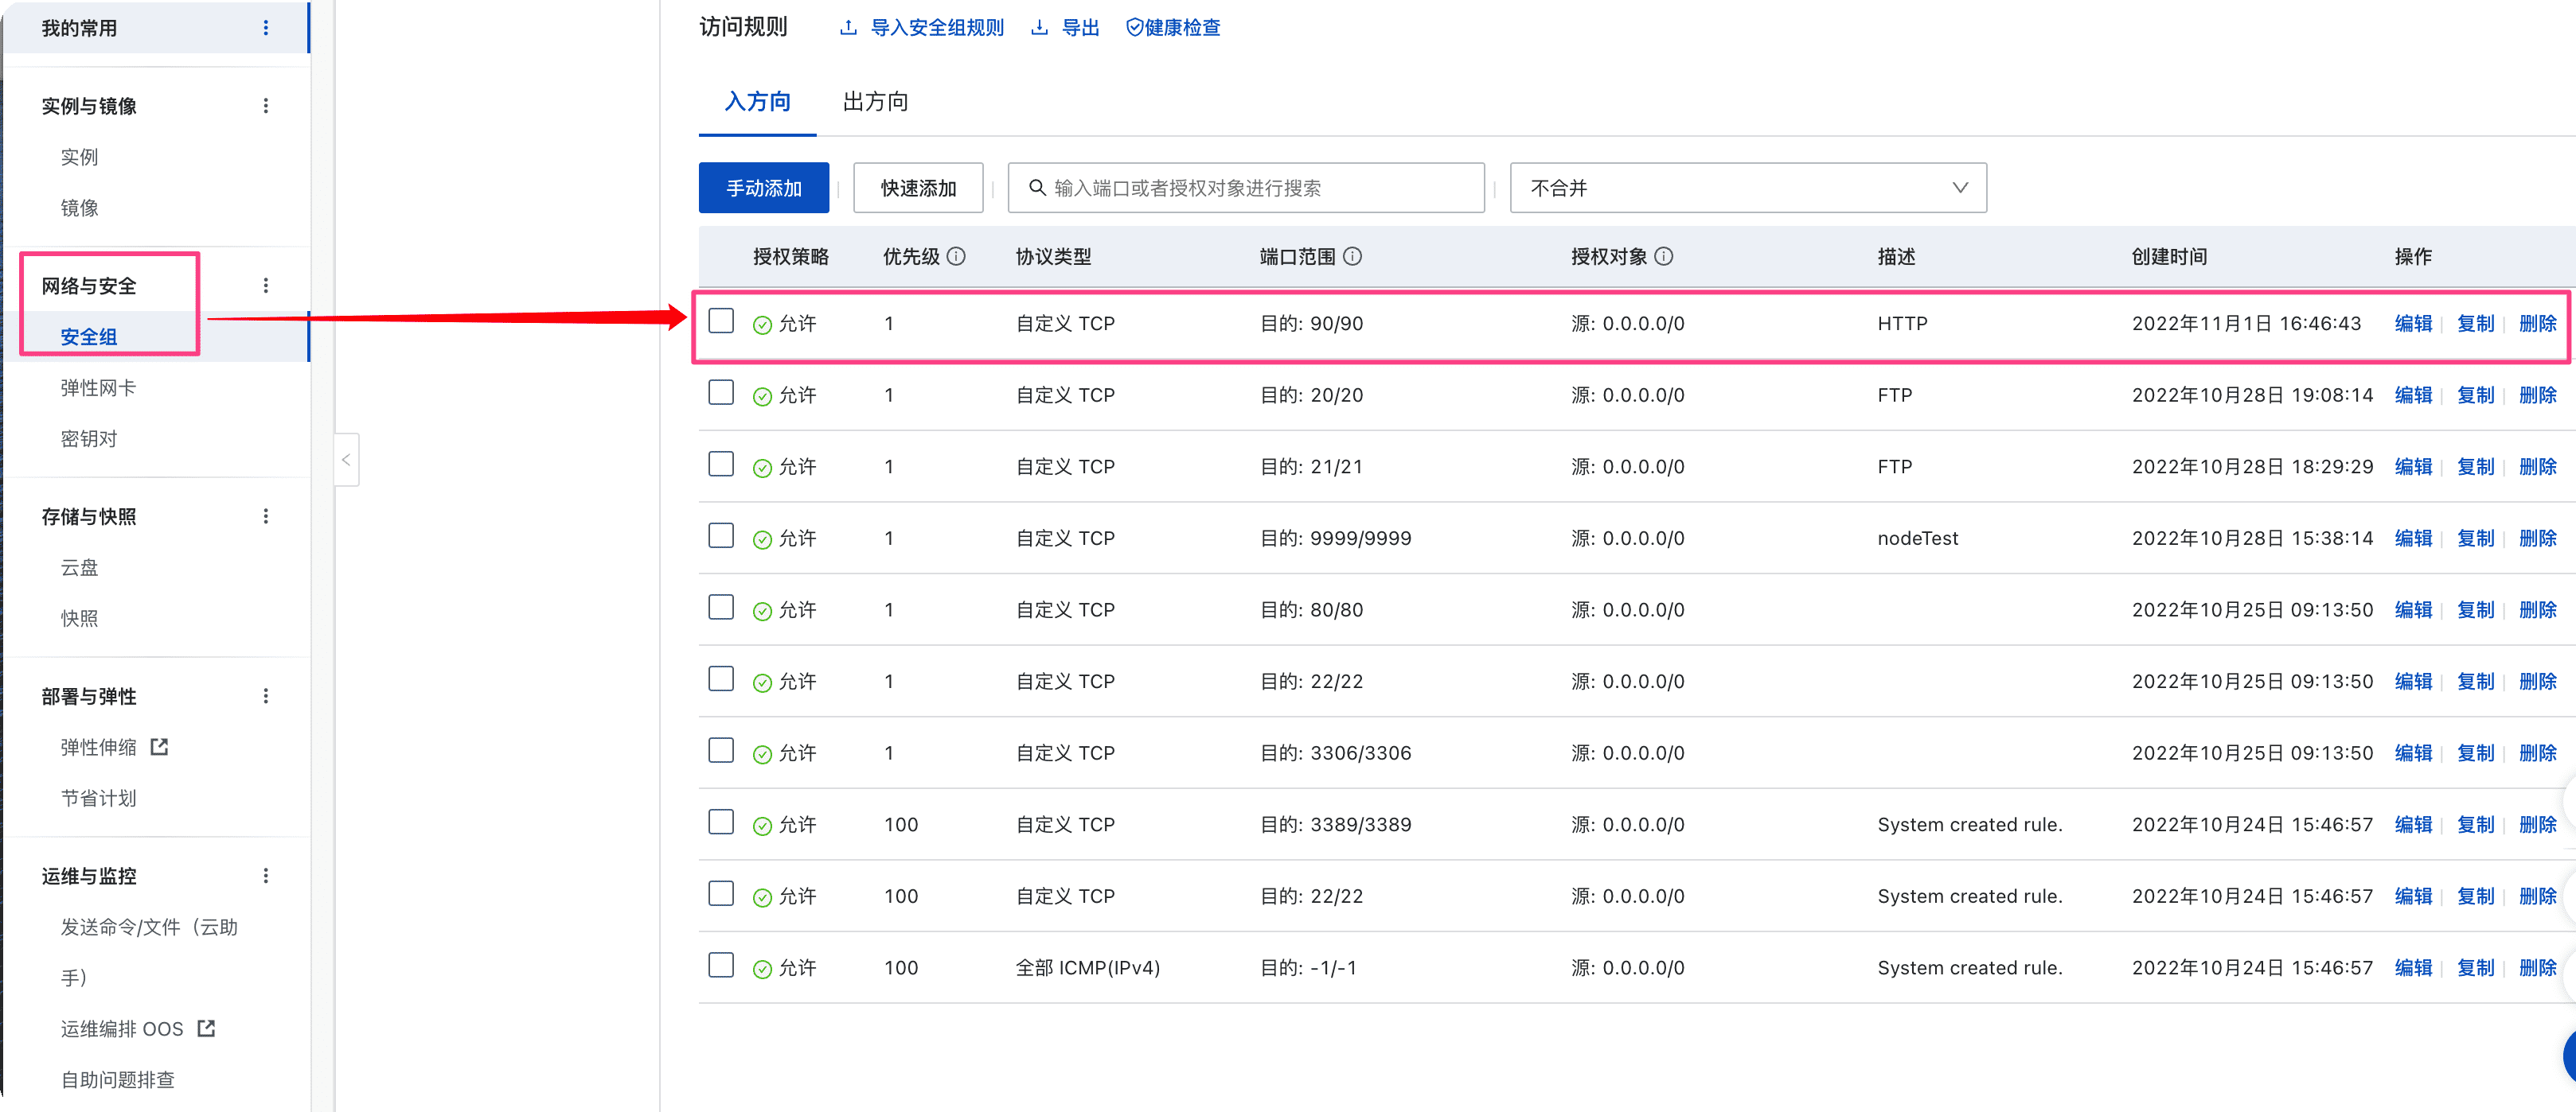The image size is (2576, 1112).
Task: Open 云盘 in the sidebar
Action: pyautogui.click(x=80, y=567)
